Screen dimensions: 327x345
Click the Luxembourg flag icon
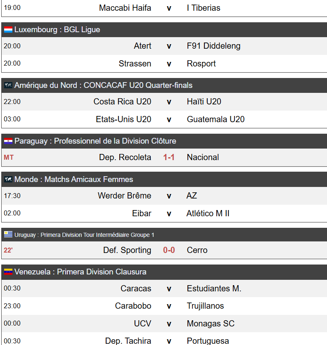click(x=8, y=30)
